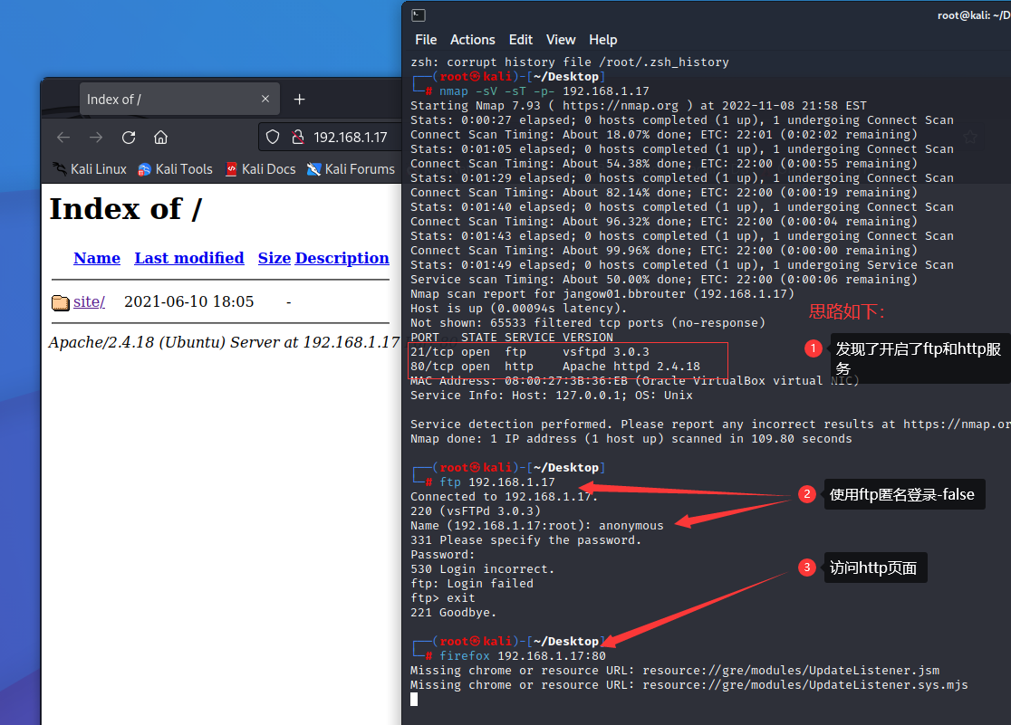Go to Firefox home page
Screen dimensions: 1011x725
point(160,138)
